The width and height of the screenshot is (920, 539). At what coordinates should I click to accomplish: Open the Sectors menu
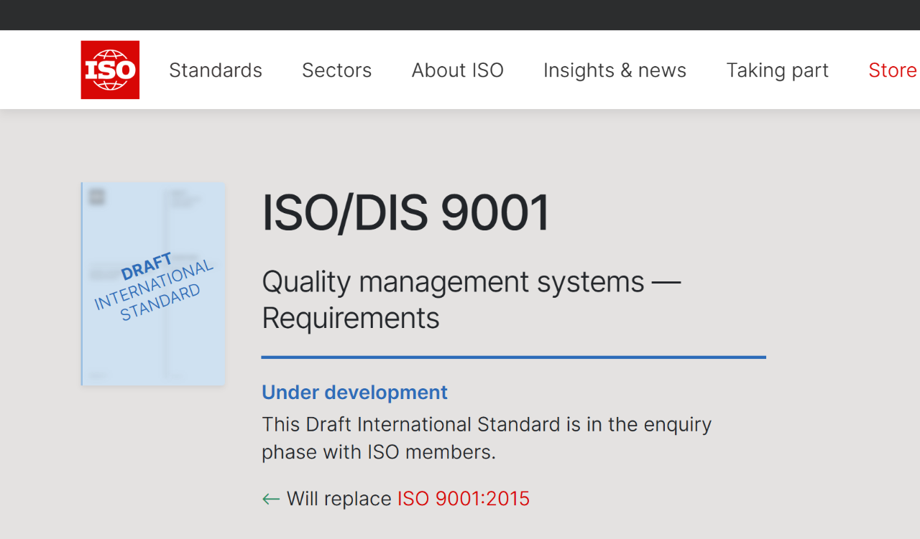tap(336, 70)
